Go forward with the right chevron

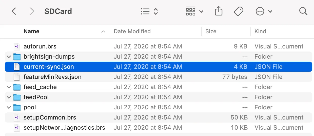coord(32,11)
